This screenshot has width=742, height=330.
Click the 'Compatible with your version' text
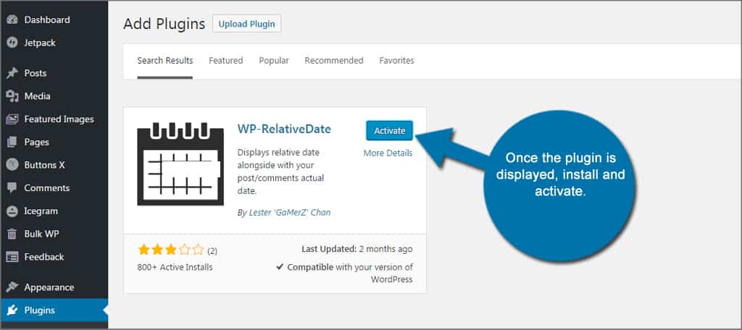pyautogui.click(x=344, y=274)
